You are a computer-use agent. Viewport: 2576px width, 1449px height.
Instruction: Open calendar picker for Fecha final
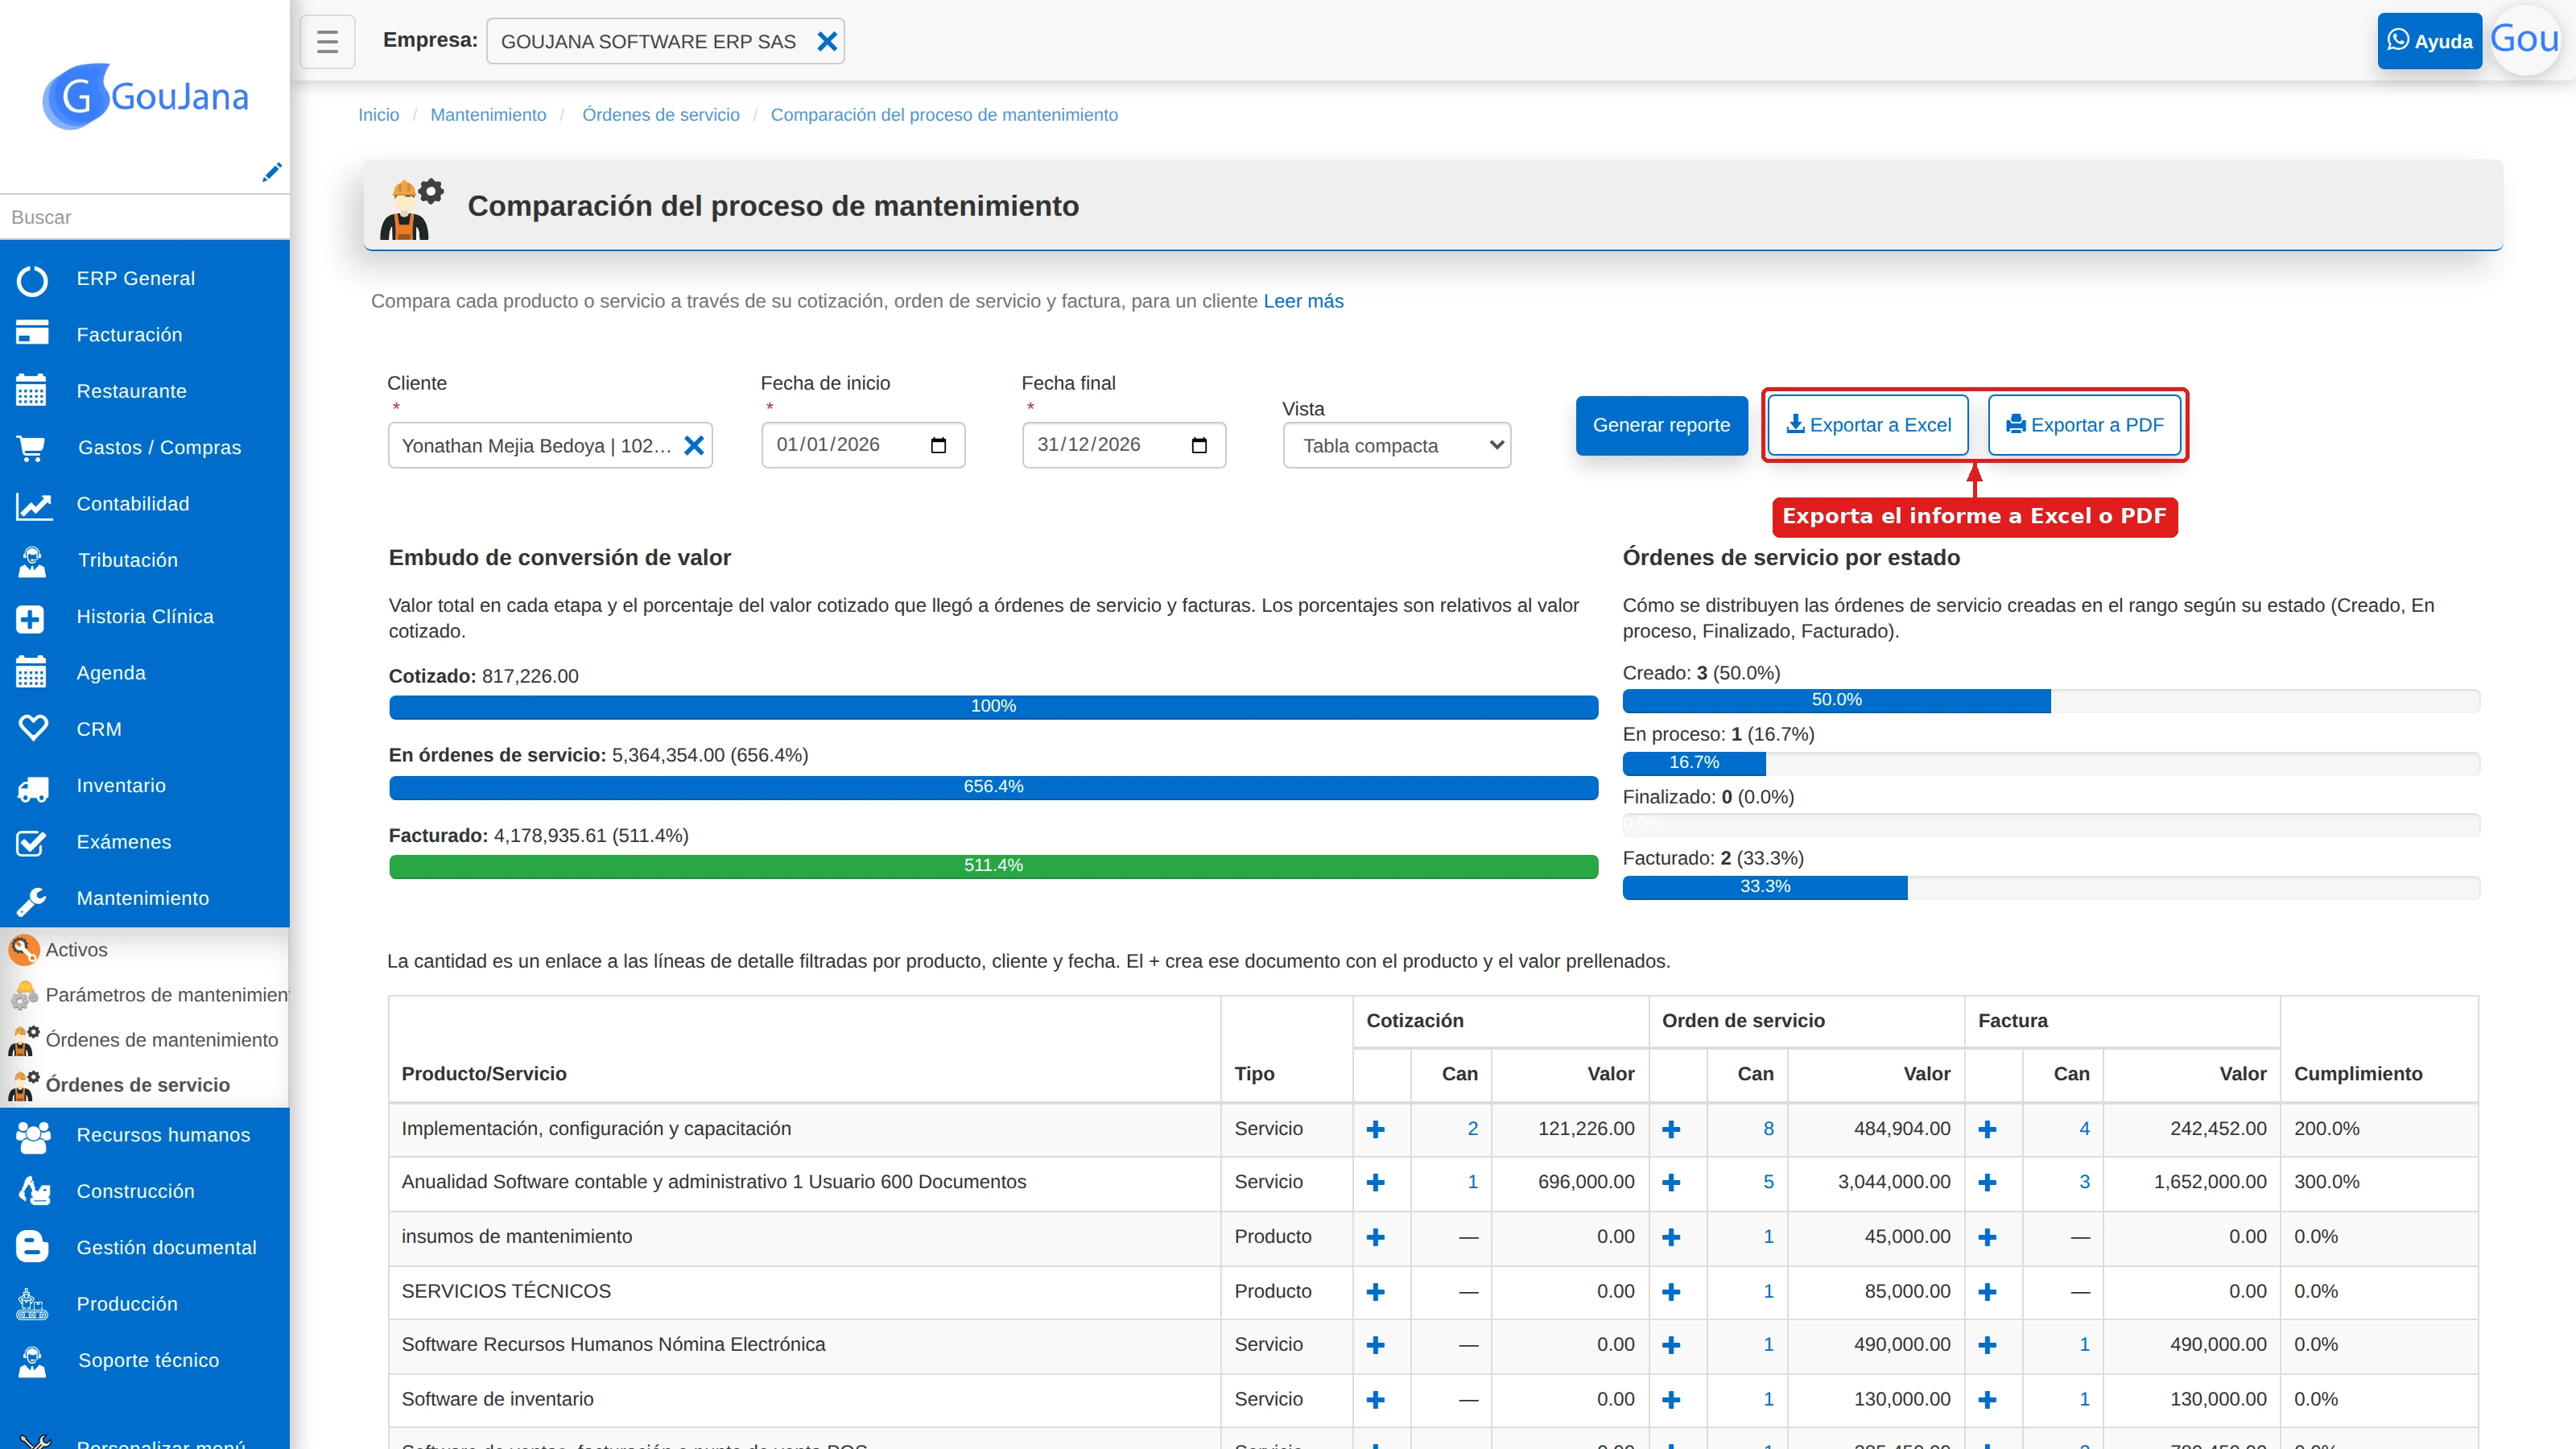(1199, 445)
